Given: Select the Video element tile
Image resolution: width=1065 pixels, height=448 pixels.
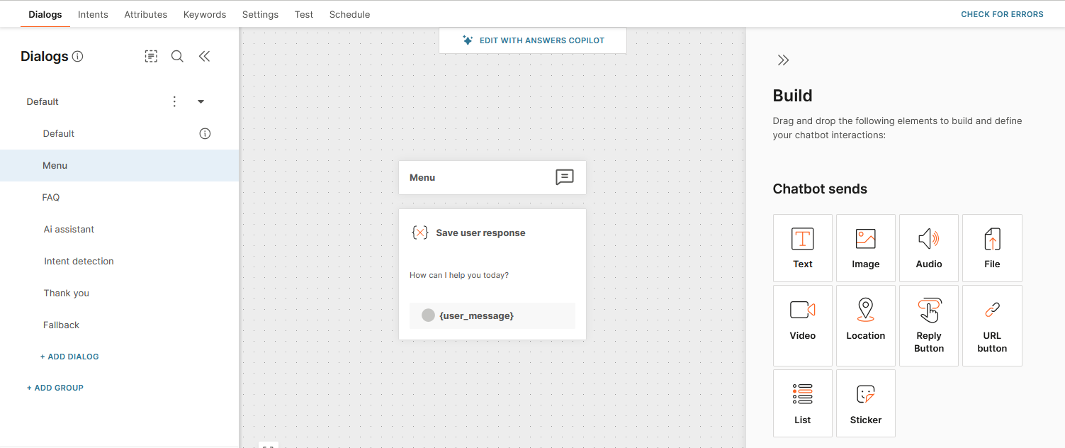Looking at the screenshot, I should [802, 325].
